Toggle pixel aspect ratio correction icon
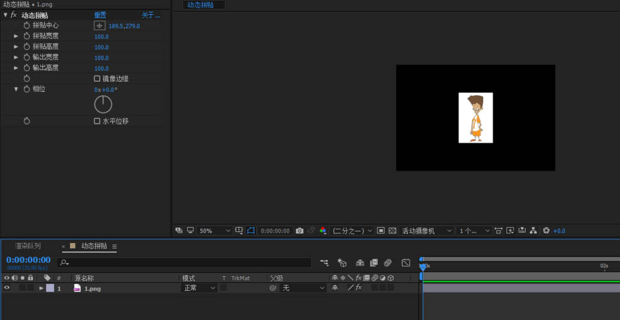Viewport: 620px width, 320px height. [x=498, y=231]
